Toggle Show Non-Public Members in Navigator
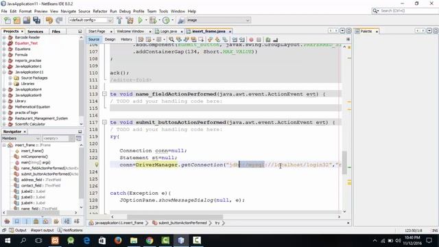439x247 pixels. click(36, 222)
